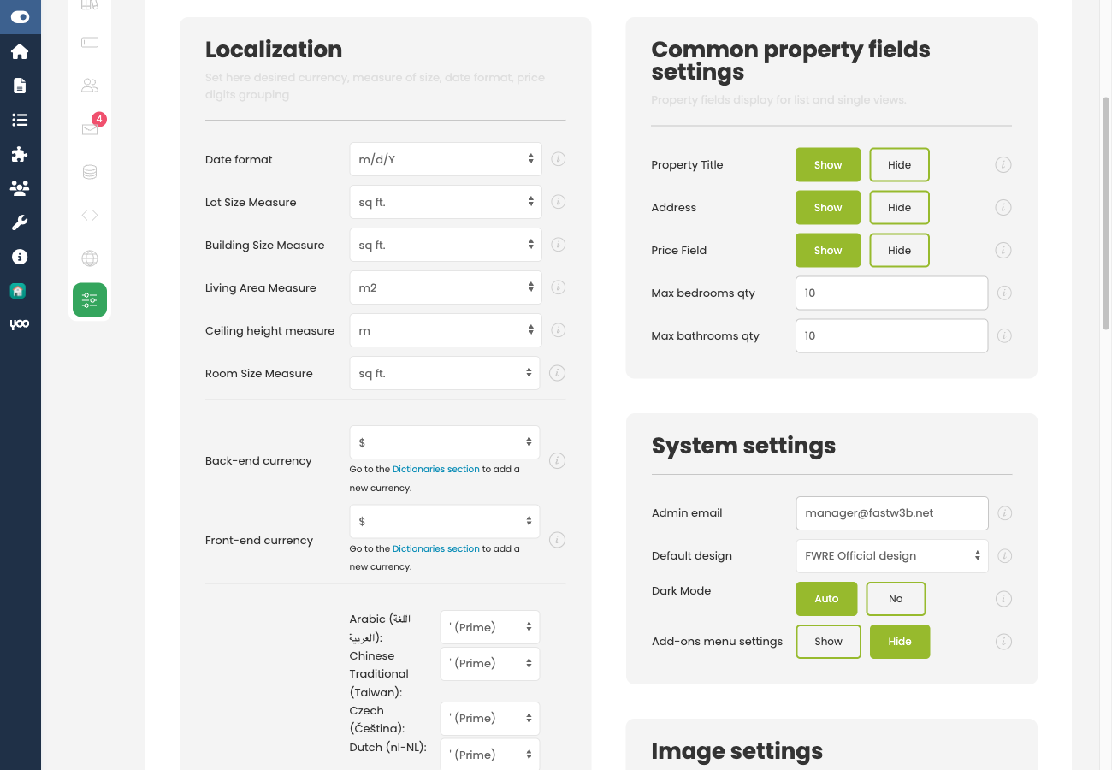Click the info icon in the sidebar
This screenshot has height=770, width=1112.
click(21, 257)
